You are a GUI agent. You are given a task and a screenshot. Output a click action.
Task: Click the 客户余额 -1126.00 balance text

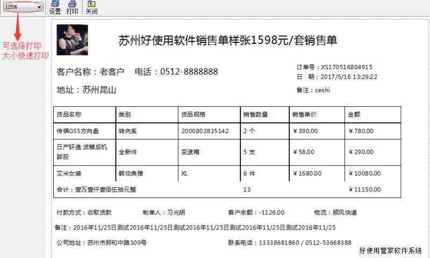point(256,212)
